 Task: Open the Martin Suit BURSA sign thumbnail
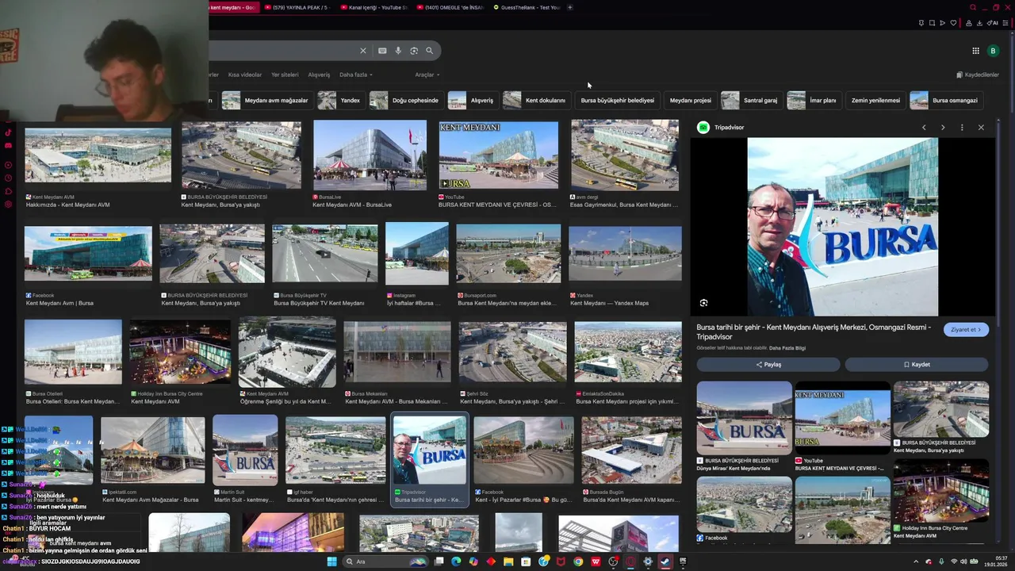tap(245, 450)
